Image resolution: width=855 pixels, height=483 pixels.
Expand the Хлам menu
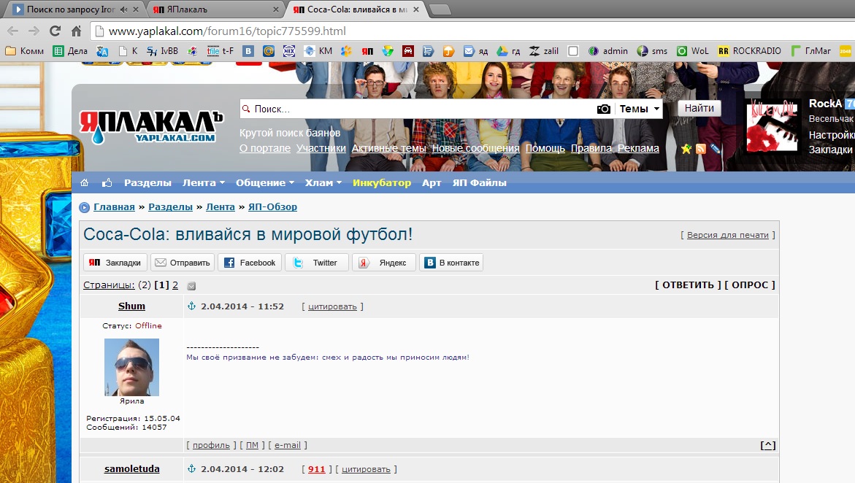click(323, 182)
